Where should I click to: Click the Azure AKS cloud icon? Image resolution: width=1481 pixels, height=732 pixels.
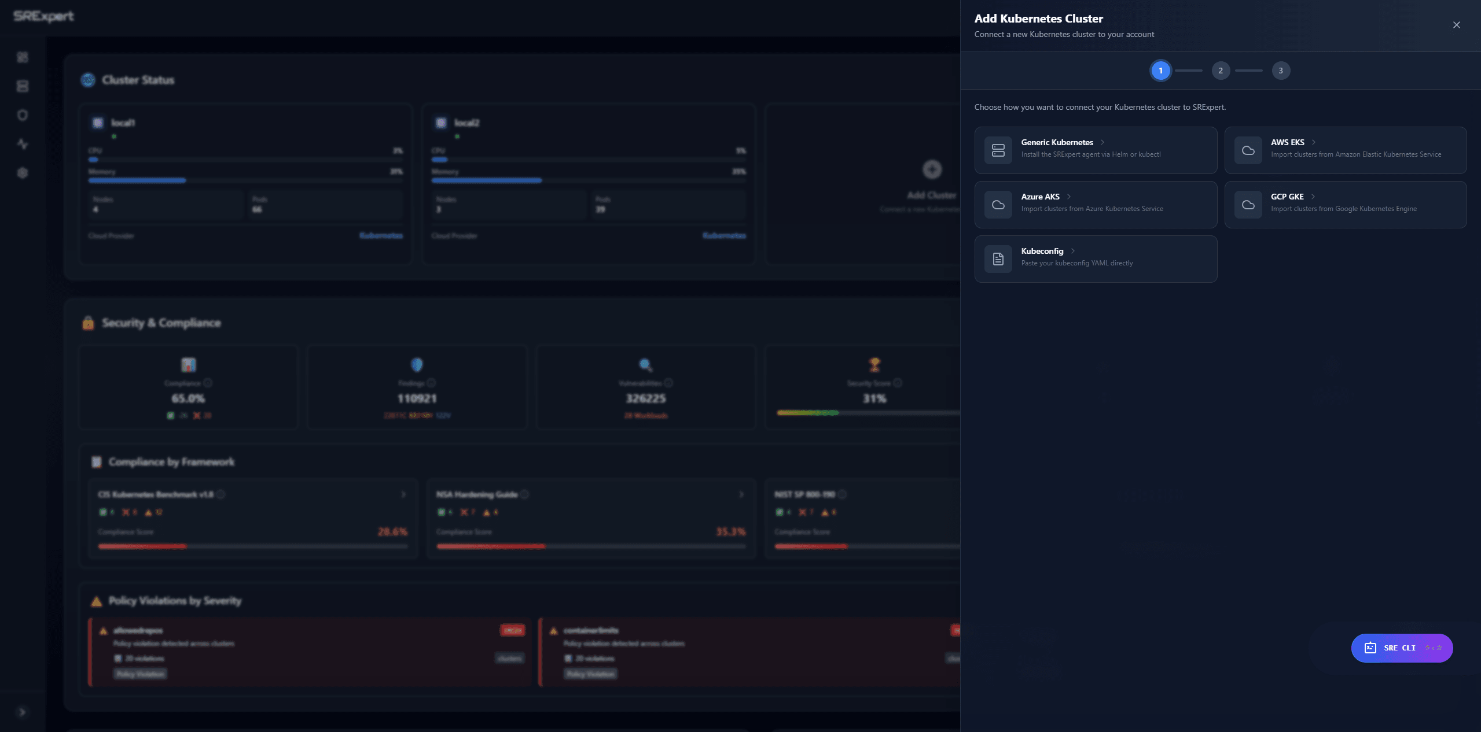click(998, 205)
